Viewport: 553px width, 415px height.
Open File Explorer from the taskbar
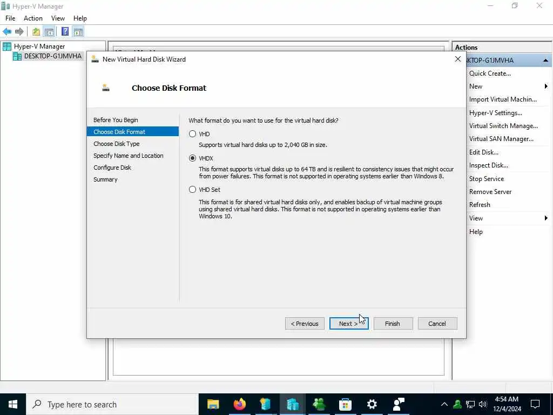[x=213, y=404]
